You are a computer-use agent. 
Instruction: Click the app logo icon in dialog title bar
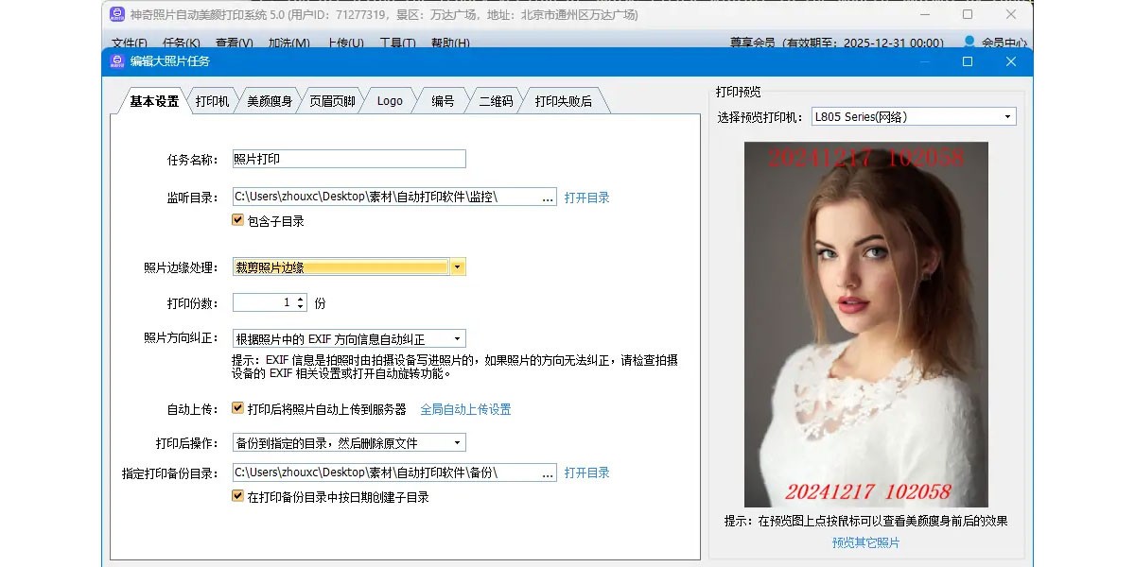(117, 61)
